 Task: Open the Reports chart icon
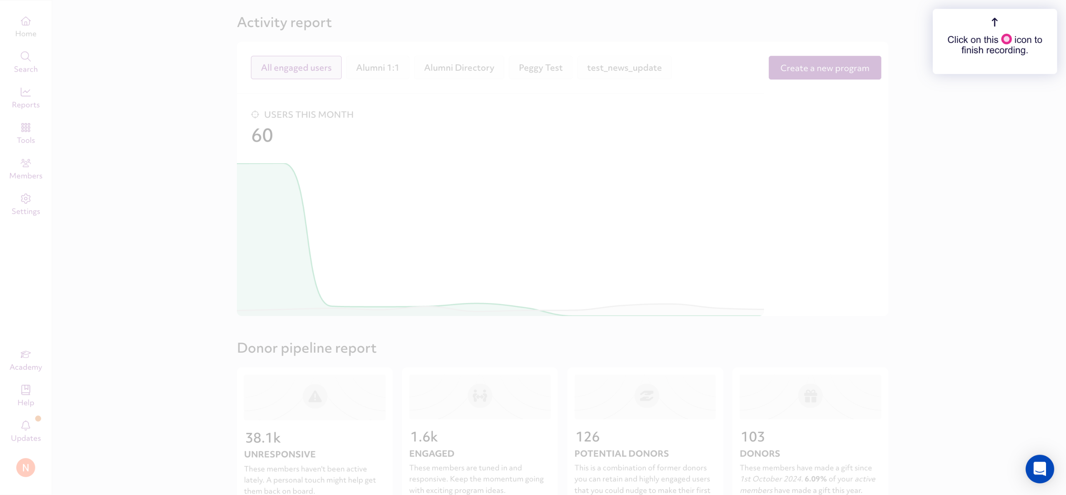coord(25,92)
